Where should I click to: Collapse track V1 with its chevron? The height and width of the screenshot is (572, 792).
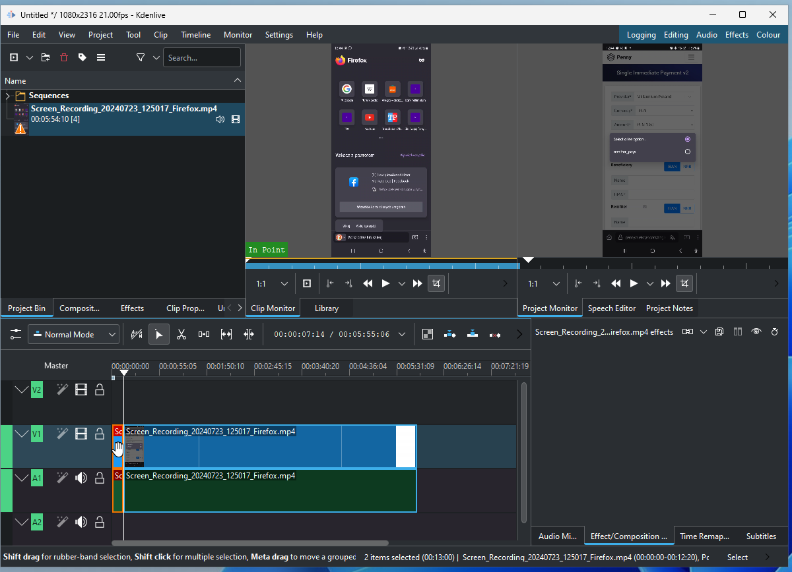click(22, 434)
